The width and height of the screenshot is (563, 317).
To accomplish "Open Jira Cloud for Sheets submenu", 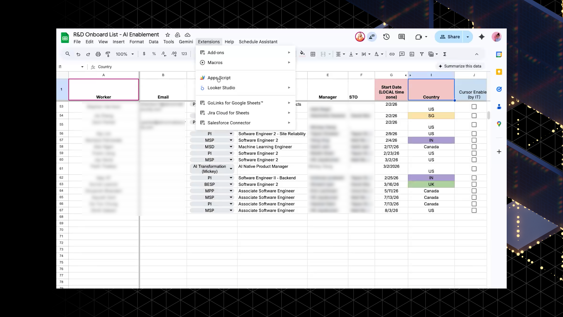I will 245,113.
